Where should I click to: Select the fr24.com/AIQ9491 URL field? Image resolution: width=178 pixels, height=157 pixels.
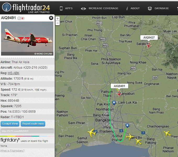click(x=27, y=131)
